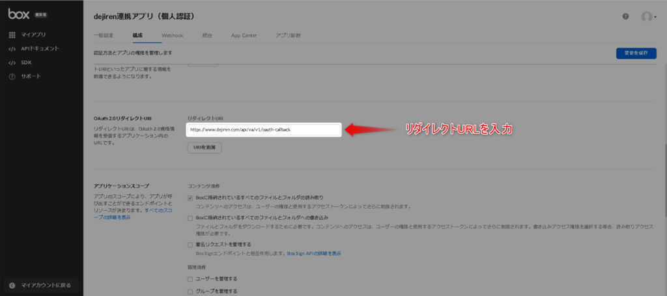
Task: Click the 変更を保存 button
Action: click(636, 53)
